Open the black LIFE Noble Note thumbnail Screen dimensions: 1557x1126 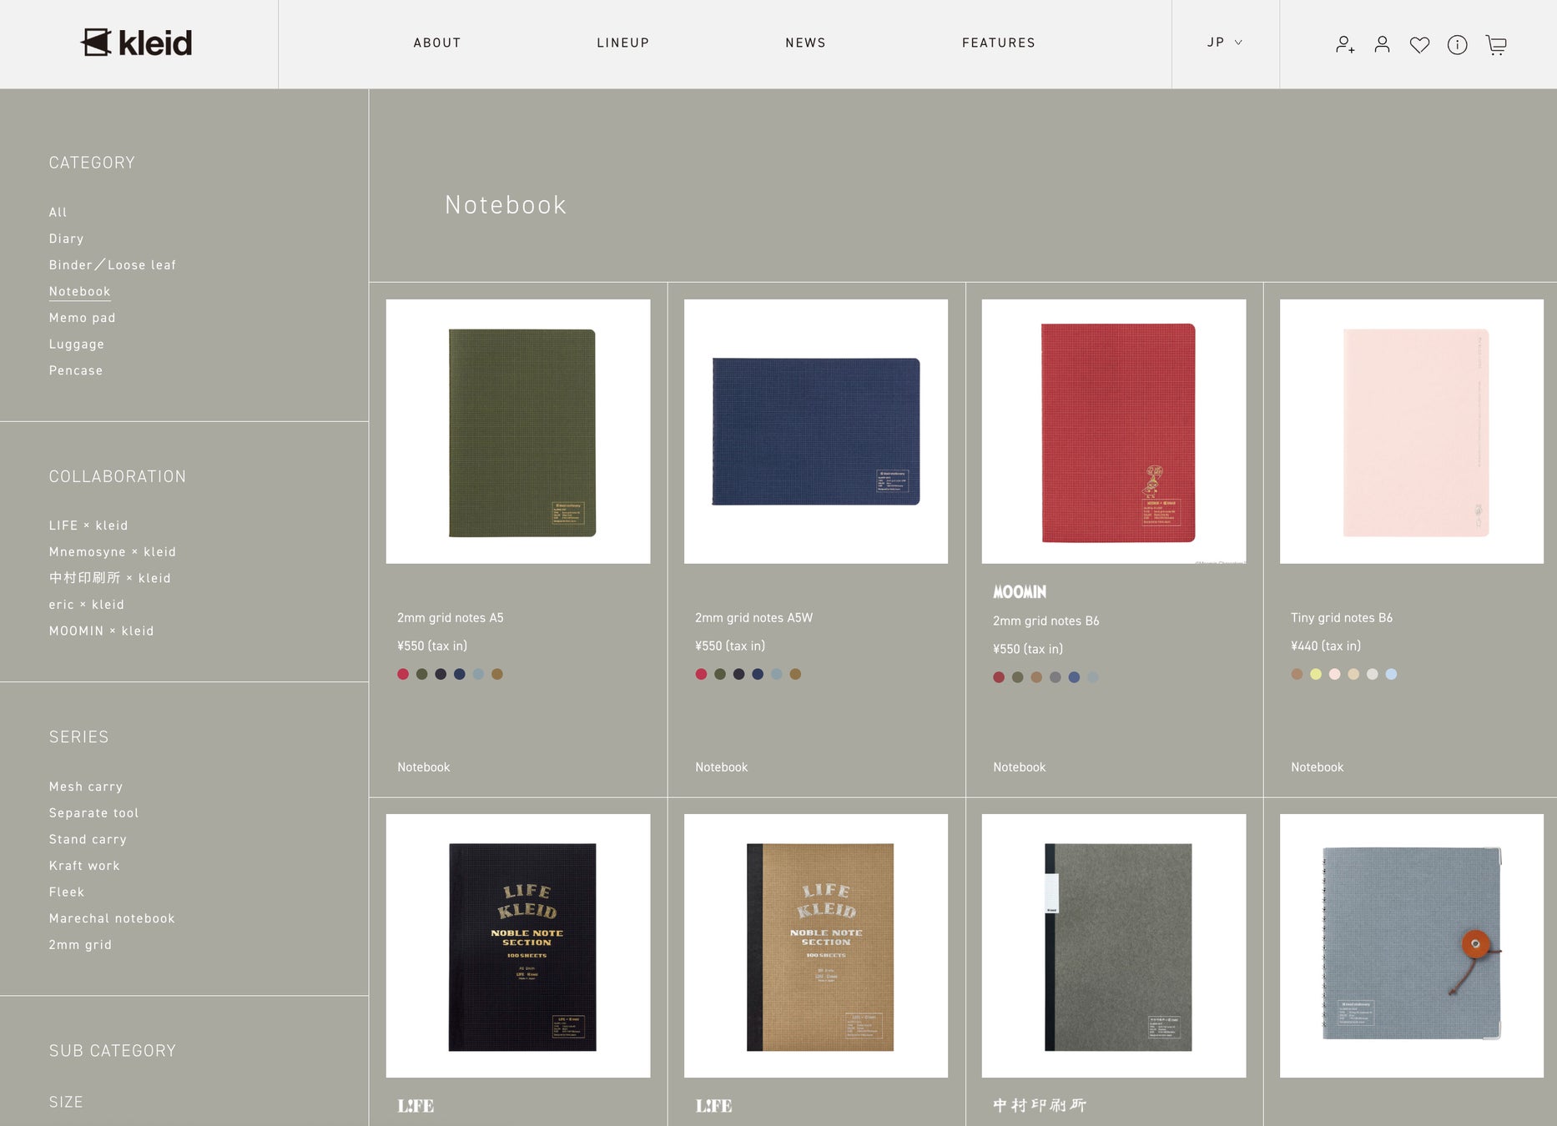click(x=518, y=946)
